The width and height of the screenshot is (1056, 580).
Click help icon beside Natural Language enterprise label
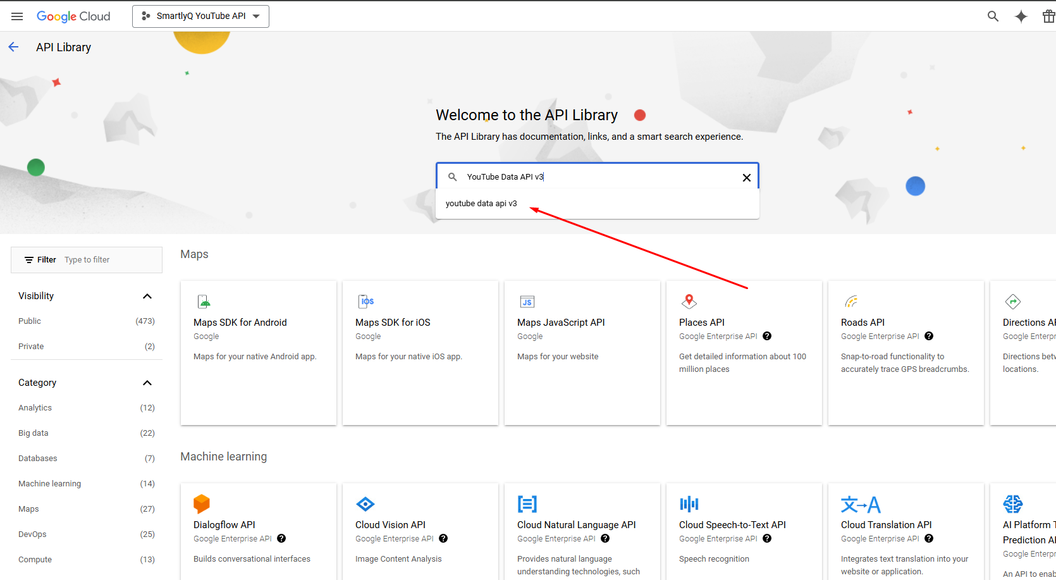(x=605, y=538)
